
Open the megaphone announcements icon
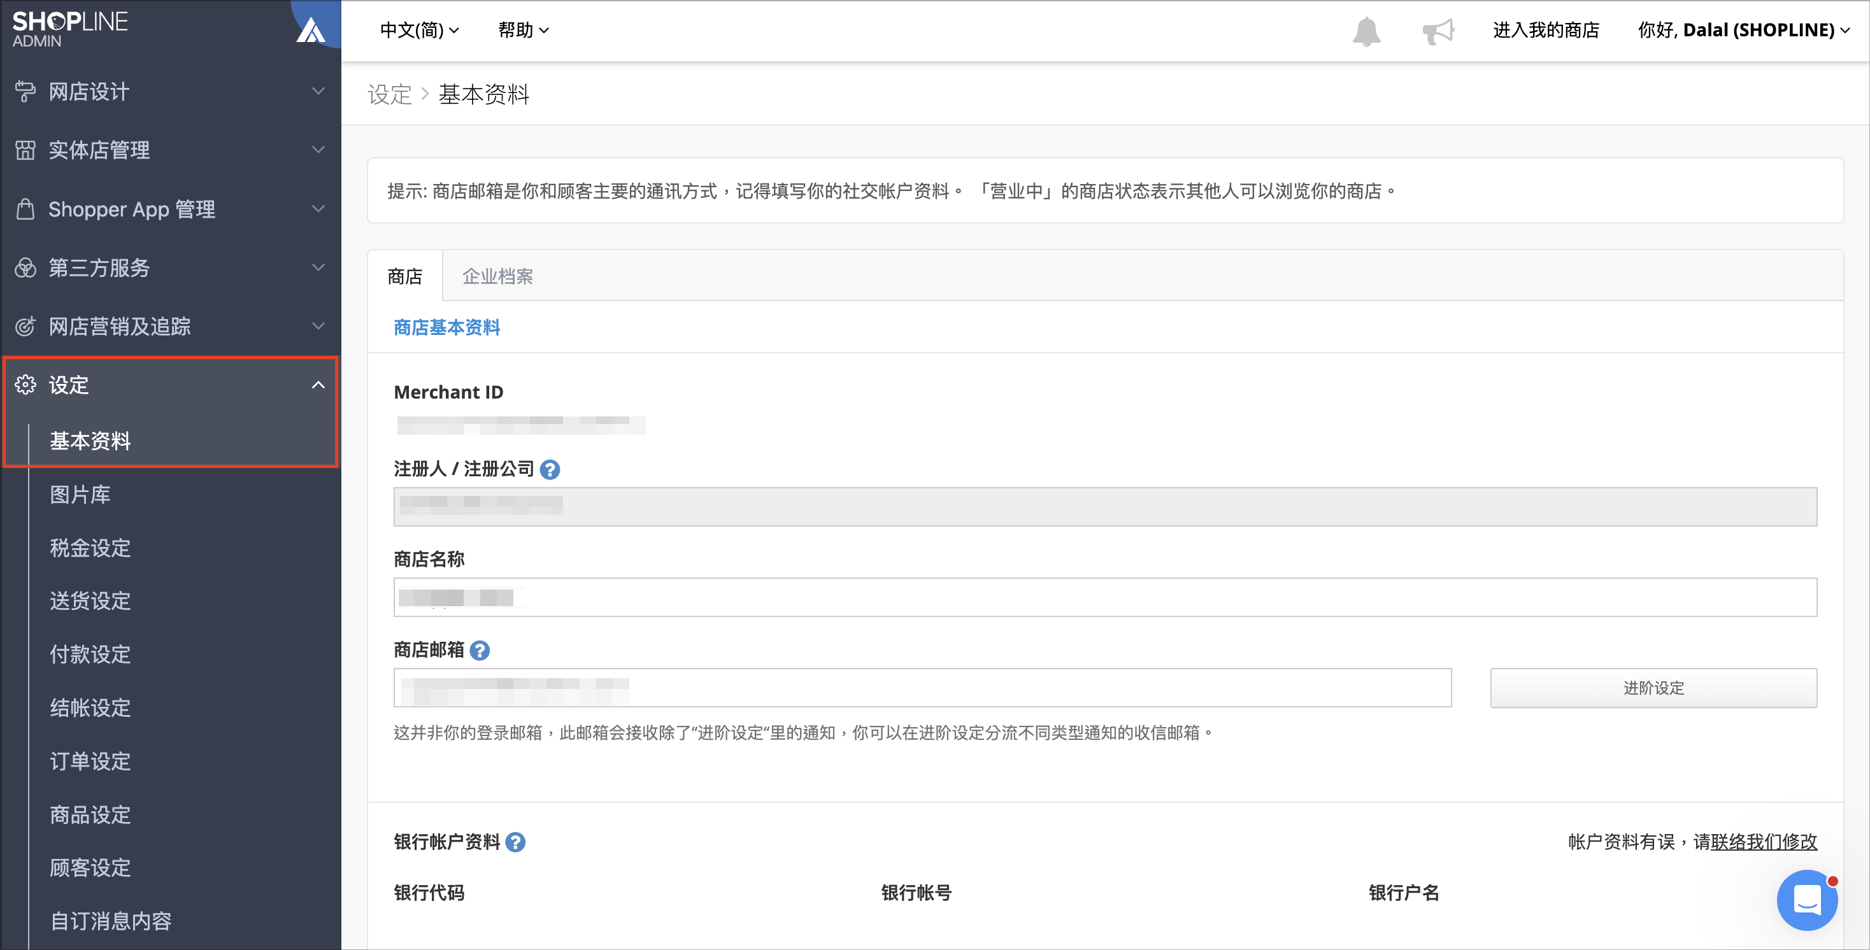coord(1438,31)
